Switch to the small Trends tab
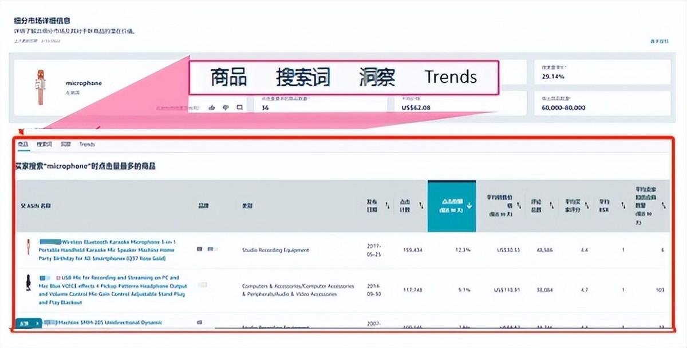 87,145
